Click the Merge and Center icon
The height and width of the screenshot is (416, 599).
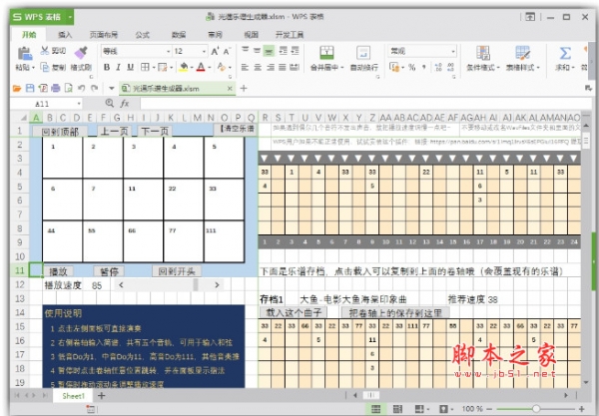point(324,52)
